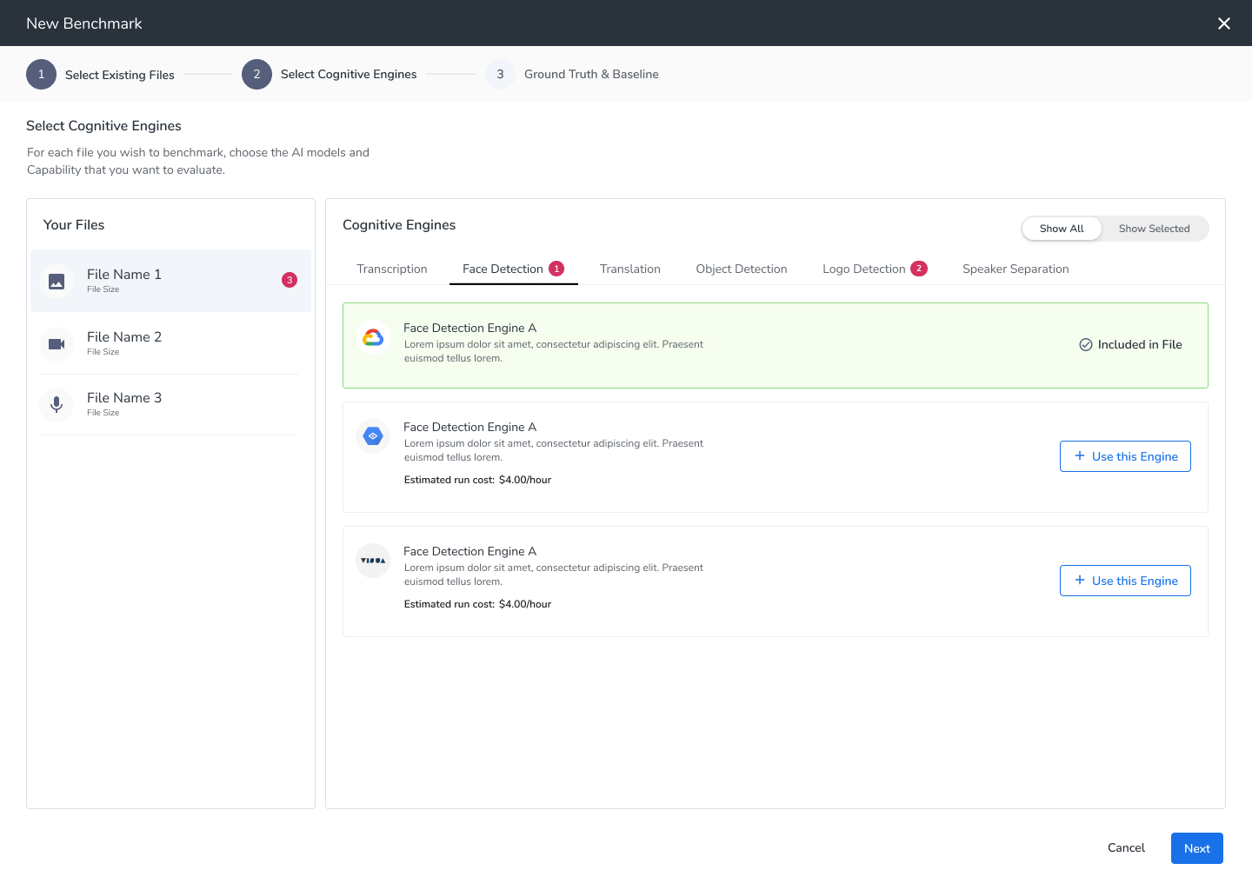Select File Name 1 in Your Files
The height and width of the screenshot is (890, 1252).
(x=170, y=281)
